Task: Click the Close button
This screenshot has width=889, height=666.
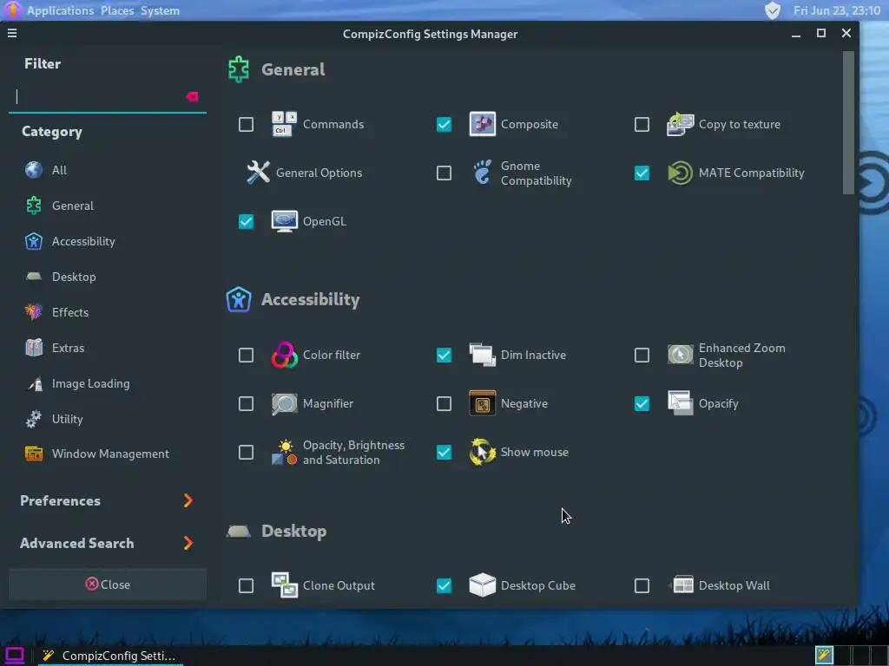Action: 108,584
